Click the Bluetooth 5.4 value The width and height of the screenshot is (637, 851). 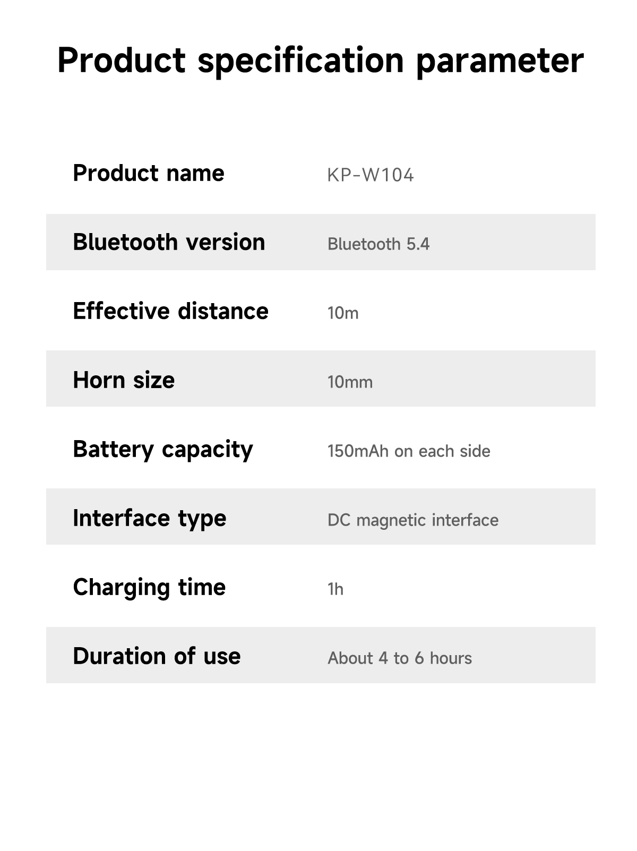(x=378, y=244)
